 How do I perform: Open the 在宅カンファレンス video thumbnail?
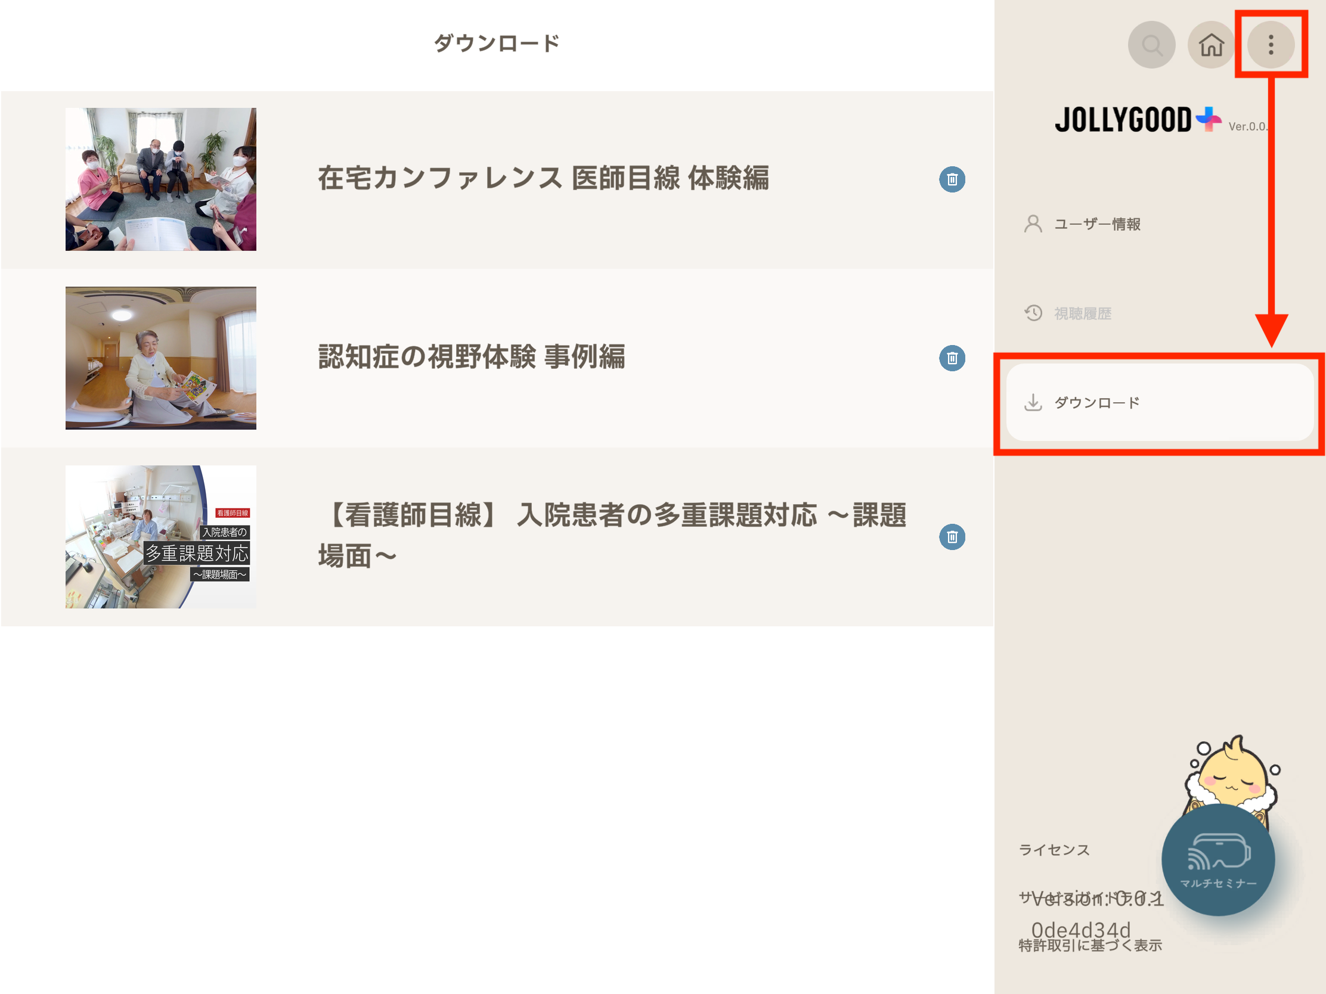point(160,179)
